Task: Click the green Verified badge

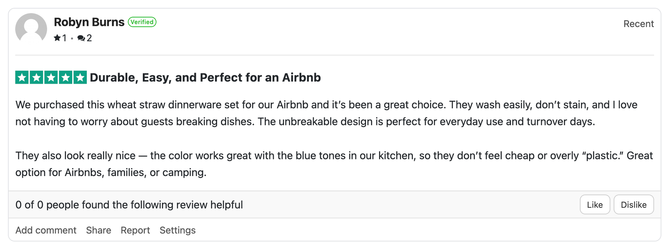Action: click(x=142, y=22)
